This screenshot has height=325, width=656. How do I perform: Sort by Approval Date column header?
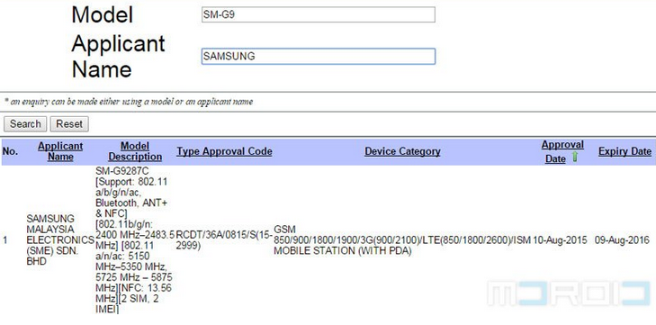(x=562, y=151)
